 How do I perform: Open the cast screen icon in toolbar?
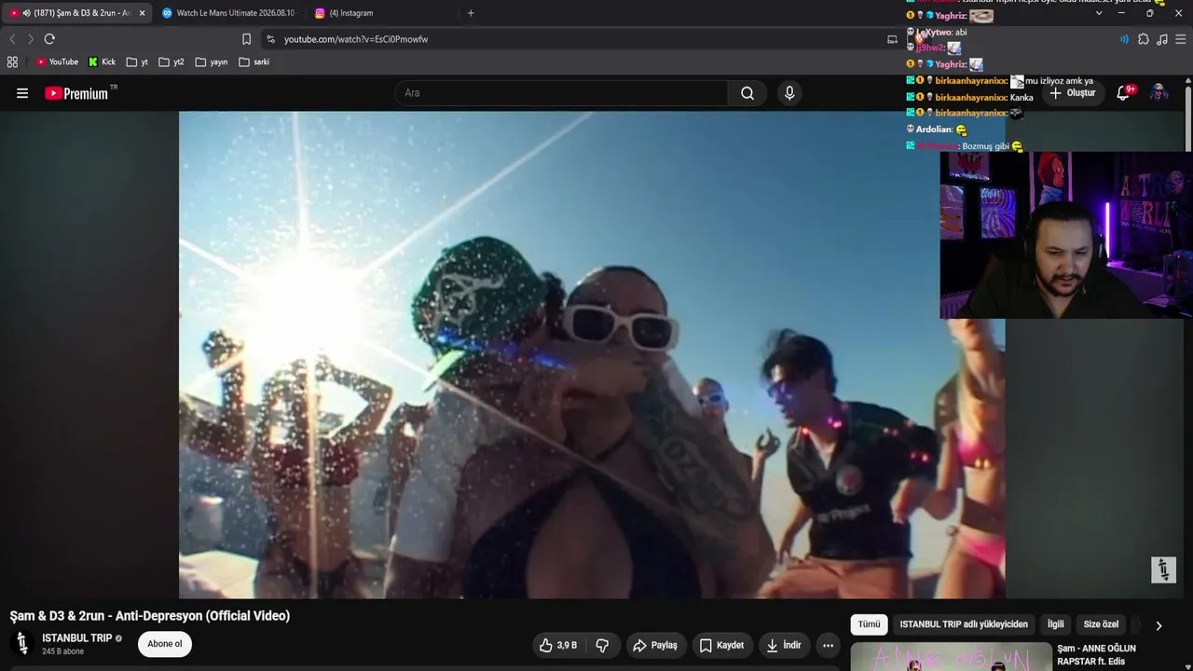892,39
